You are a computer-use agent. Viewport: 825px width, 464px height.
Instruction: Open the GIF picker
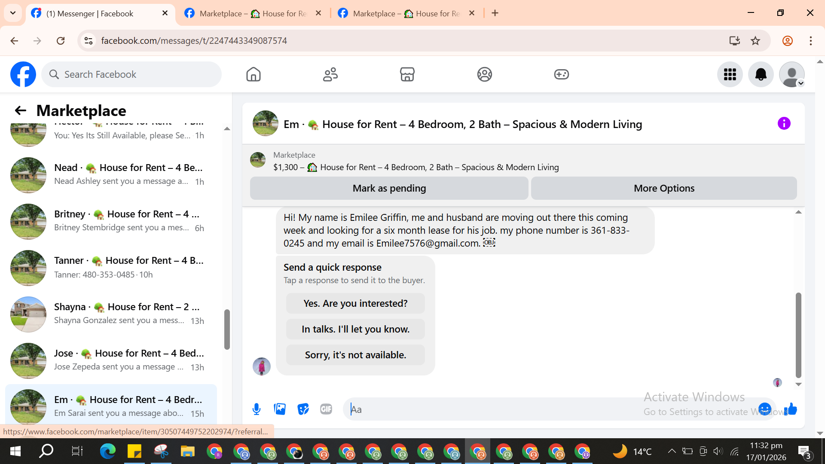(x=326, y=409)
